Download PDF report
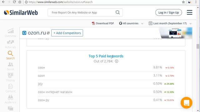Screen dimensions: 200x112 (x=103, y=23)
